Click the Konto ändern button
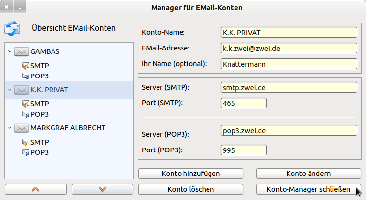The image size is (366, 200). pos(308,174)
